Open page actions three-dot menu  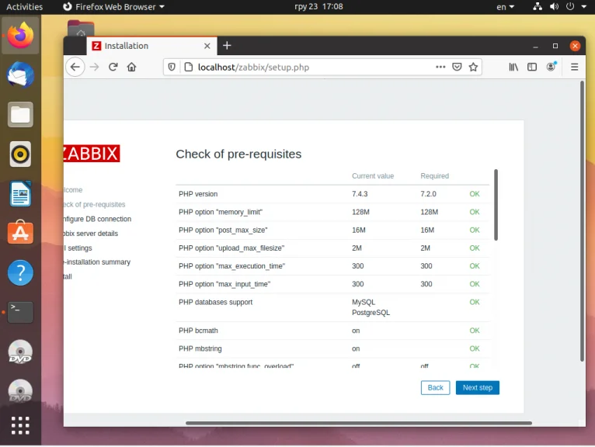(x=440, y=67)
